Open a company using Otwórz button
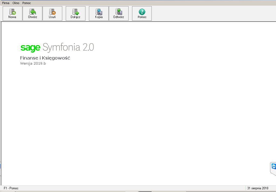276x192 pixels. [33, 13]
